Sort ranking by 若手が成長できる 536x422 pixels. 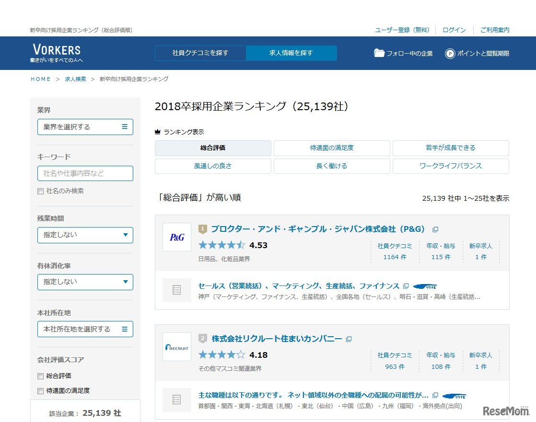pos(450,148)
